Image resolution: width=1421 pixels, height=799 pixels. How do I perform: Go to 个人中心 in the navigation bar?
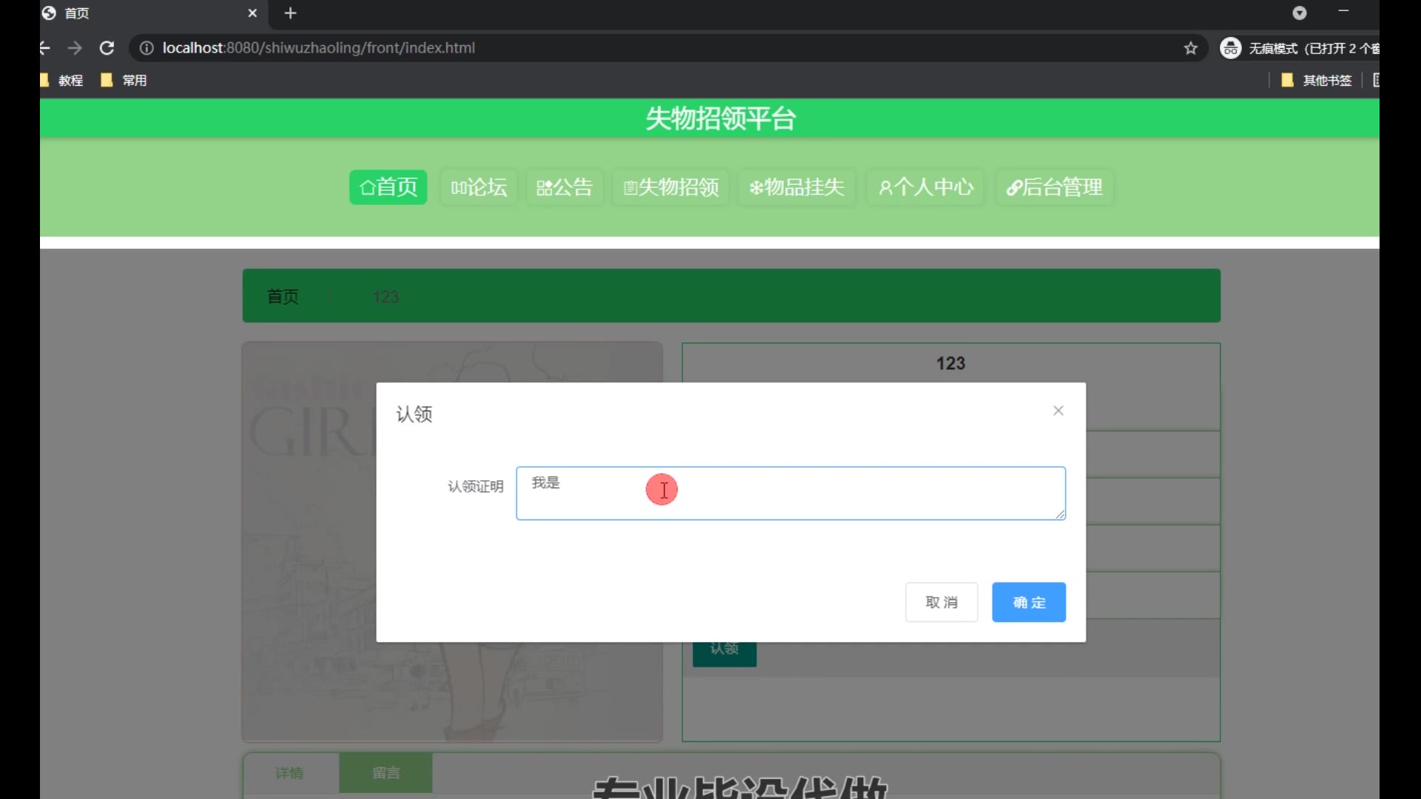tap(925, 187)
